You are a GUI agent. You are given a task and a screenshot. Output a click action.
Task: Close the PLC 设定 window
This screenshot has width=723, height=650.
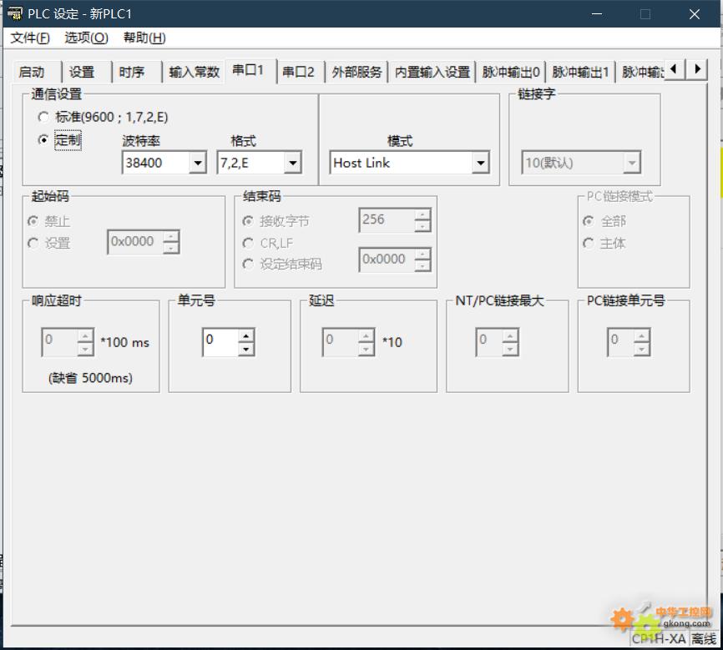[695, 14]
